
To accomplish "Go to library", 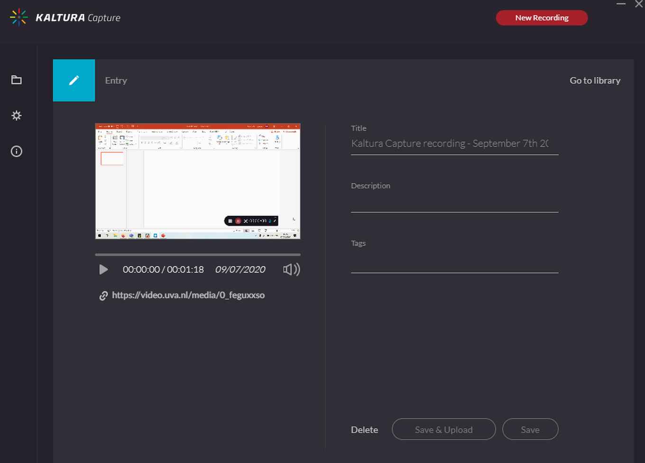I will 595,80.
